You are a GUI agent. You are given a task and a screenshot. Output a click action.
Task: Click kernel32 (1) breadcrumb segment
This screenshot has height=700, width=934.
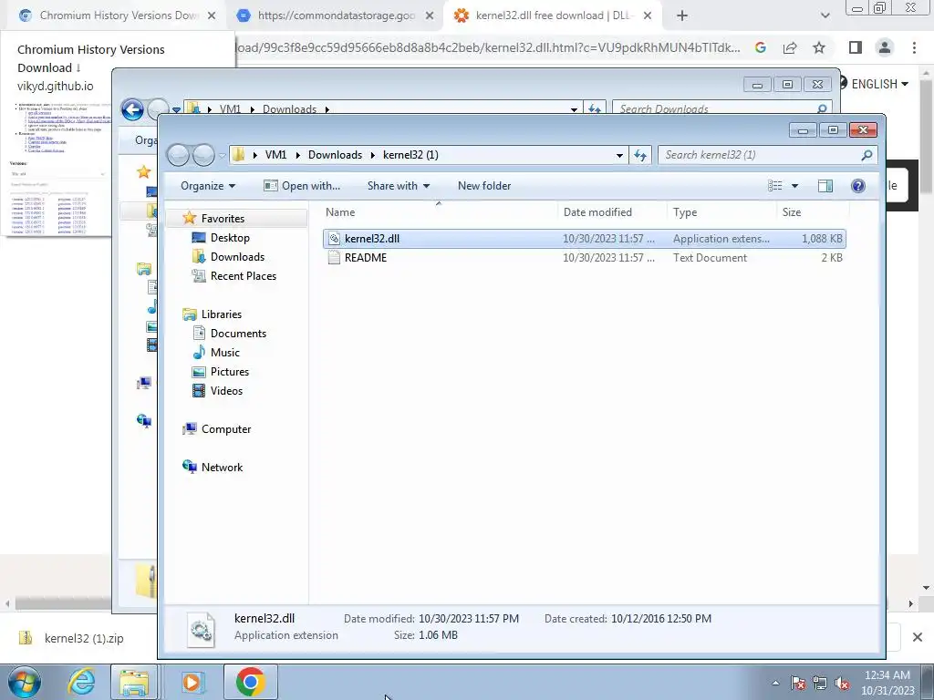click(410, 155)
